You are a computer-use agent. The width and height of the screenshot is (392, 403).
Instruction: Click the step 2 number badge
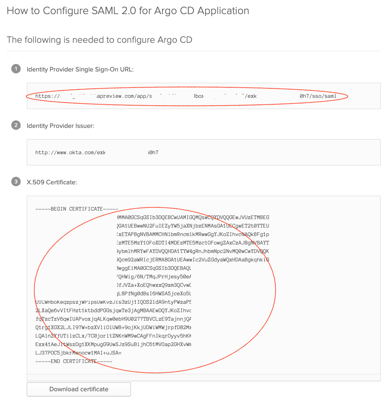(16, 126)
